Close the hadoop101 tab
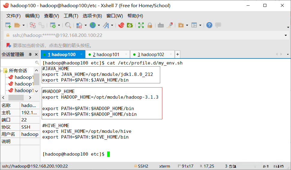291x170 pixels. coord(126,54)
